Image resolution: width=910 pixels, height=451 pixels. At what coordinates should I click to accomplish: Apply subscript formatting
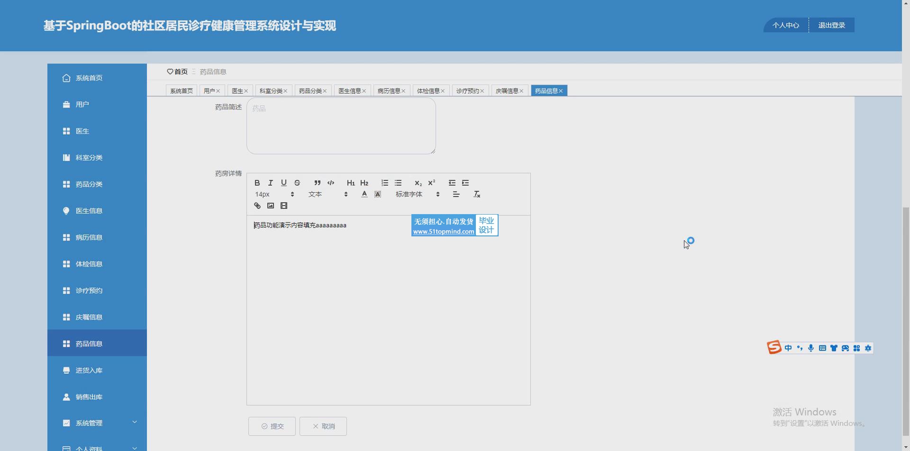tap(418, 183)
